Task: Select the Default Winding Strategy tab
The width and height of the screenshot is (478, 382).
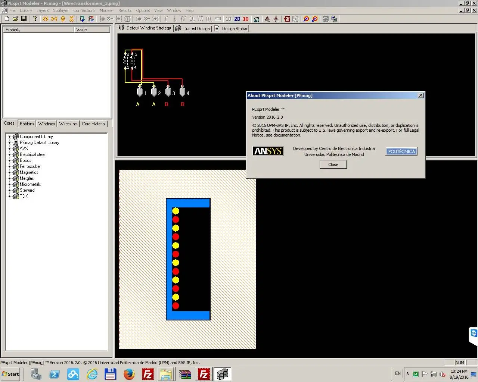Action: [x=145, y=28]
